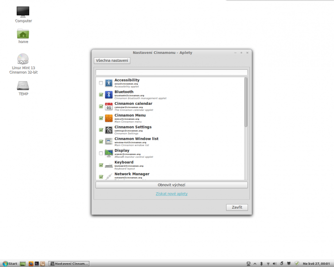
Task: Select the TEMP drive desktop icon
Action: click(23, 86)
